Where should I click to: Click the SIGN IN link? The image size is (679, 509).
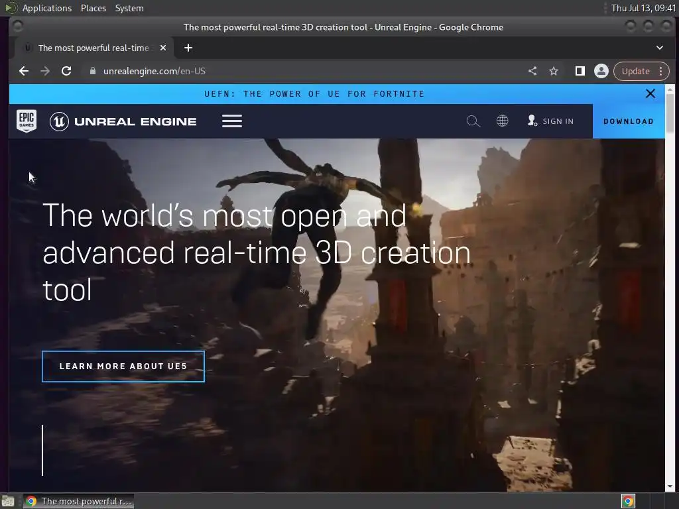(x=550, y=121)
